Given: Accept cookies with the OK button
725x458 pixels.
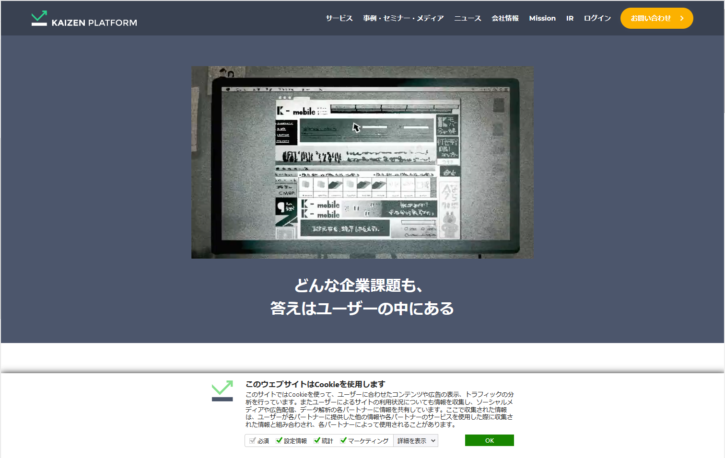Looking at the screenshot, I should tap(489, 440).
